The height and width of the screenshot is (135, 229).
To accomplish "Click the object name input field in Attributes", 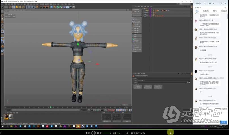I will pyautogui.click(x=164, y=80).
